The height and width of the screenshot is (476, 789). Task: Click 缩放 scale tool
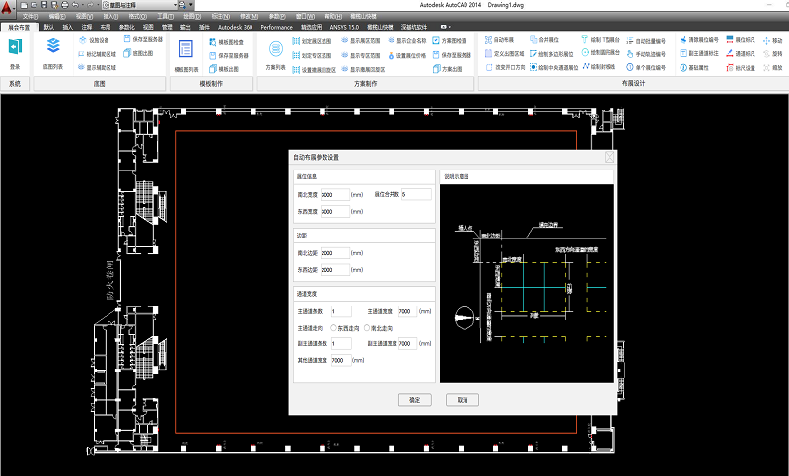[x=773, y=67]
